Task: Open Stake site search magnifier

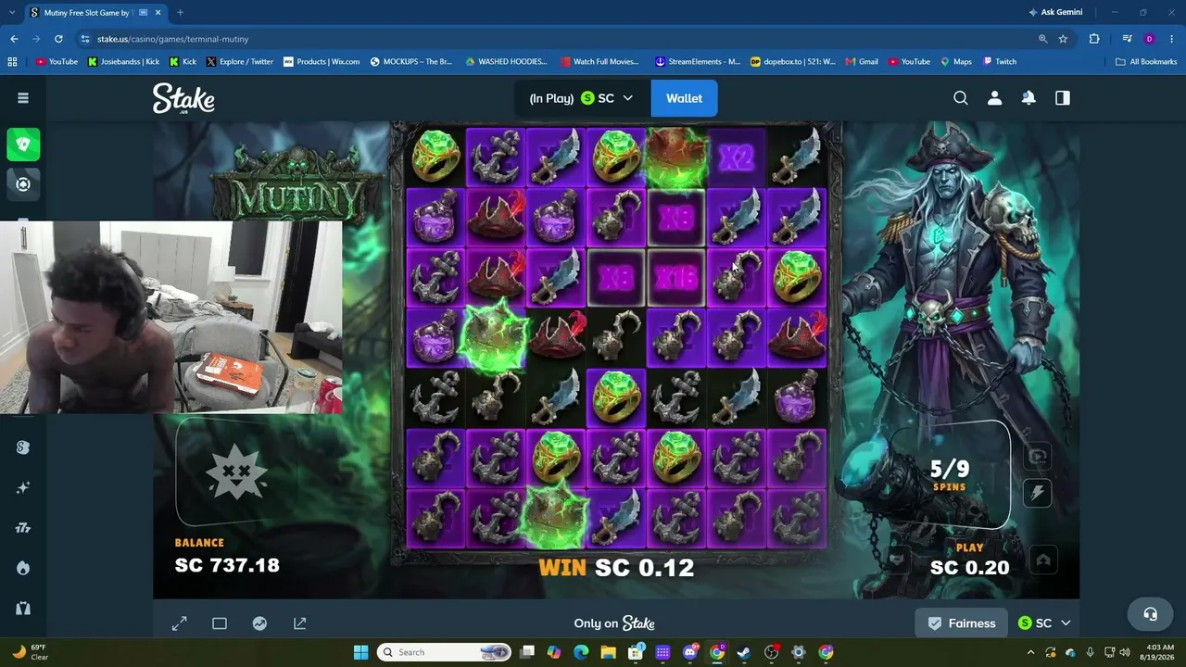Action: click(961, 98)
